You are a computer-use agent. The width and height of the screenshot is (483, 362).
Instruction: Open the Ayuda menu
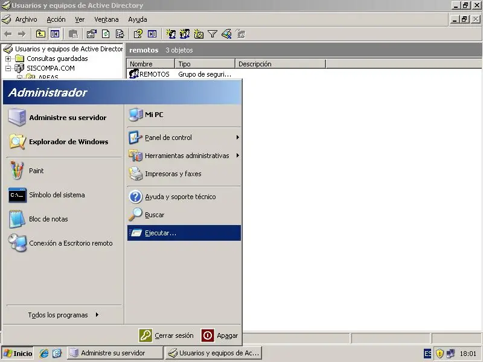[138, 19]
